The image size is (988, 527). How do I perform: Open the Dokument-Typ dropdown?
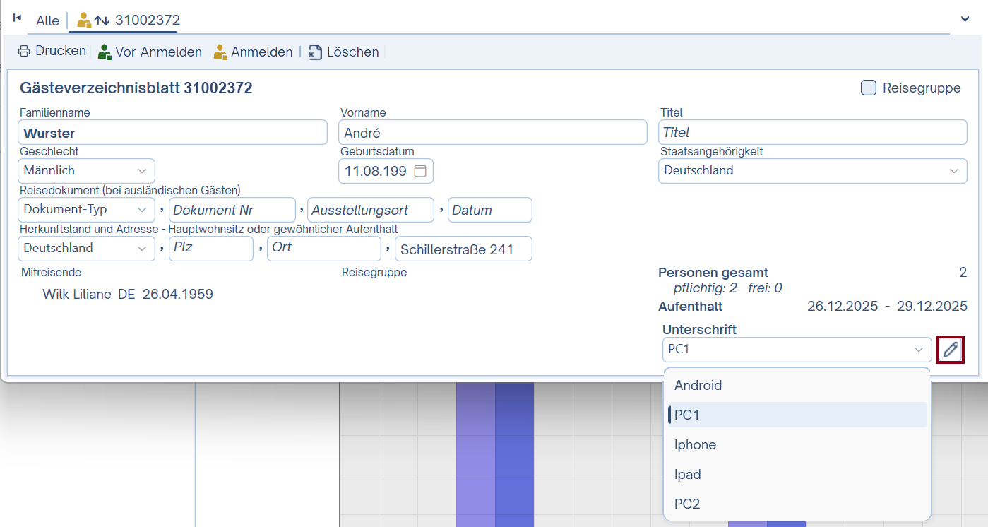pyautogui.click(x=86, y=210)
